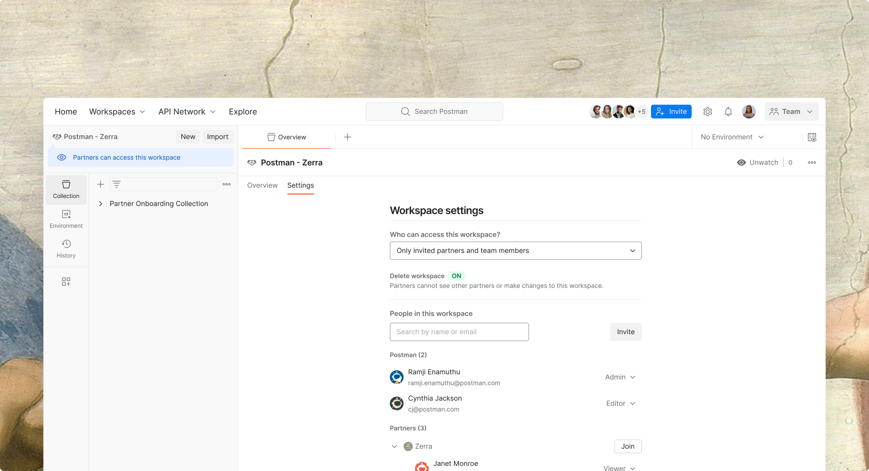Toggle the Delete workspace ON badge

point(456,276)
